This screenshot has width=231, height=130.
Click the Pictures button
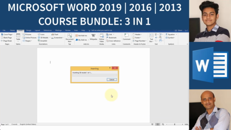pos(27,34)
